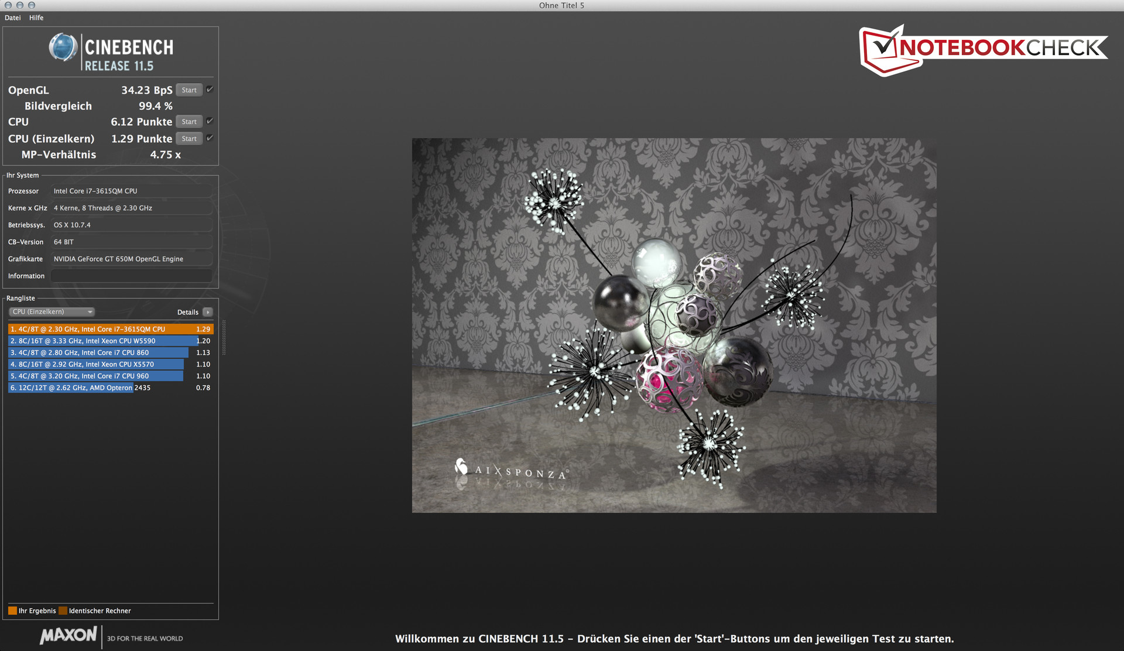The image size is (1124, 651).
Task: Click the MAXON logo at the bottom left
Action: tap(68, 636)
